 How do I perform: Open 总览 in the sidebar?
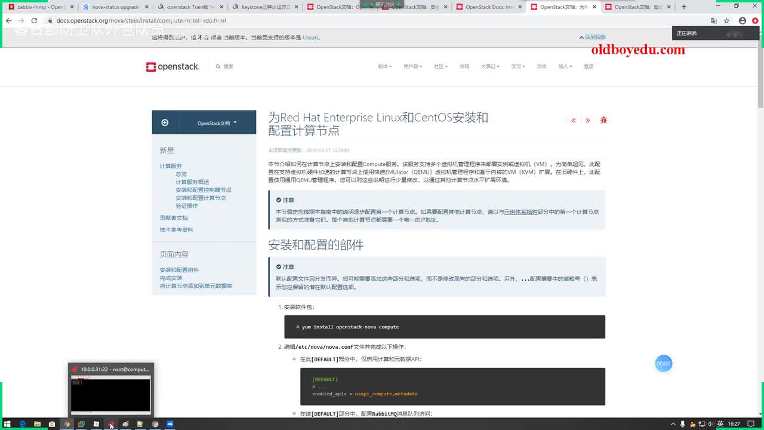tap(181, 174)
